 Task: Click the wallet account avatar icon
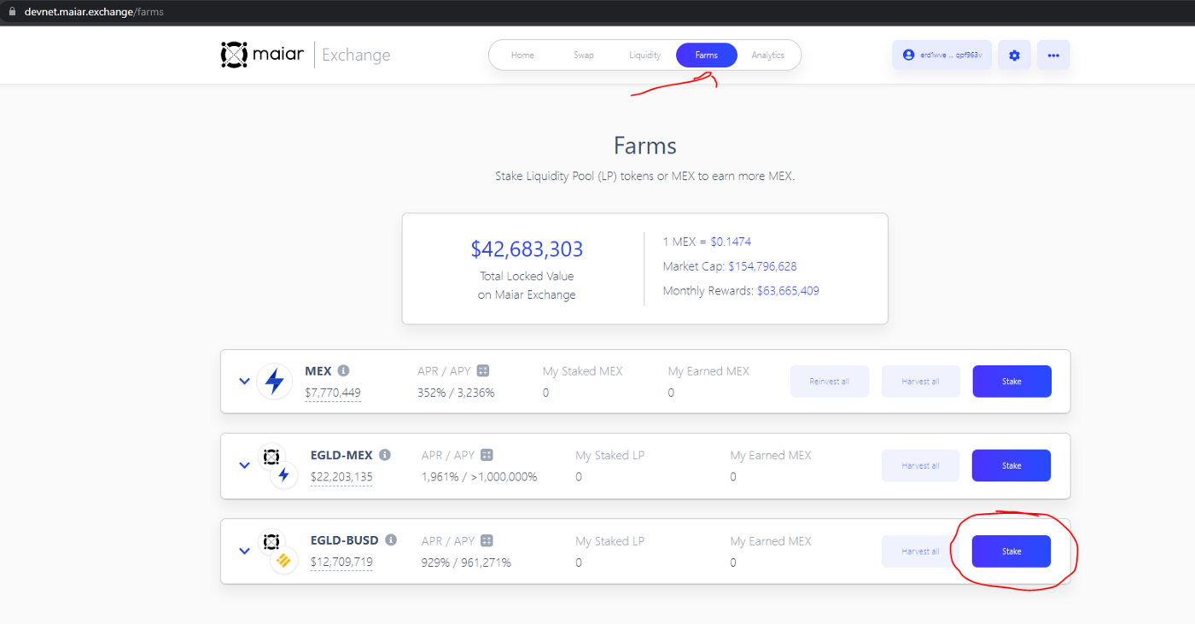click(x=909, y=55)
